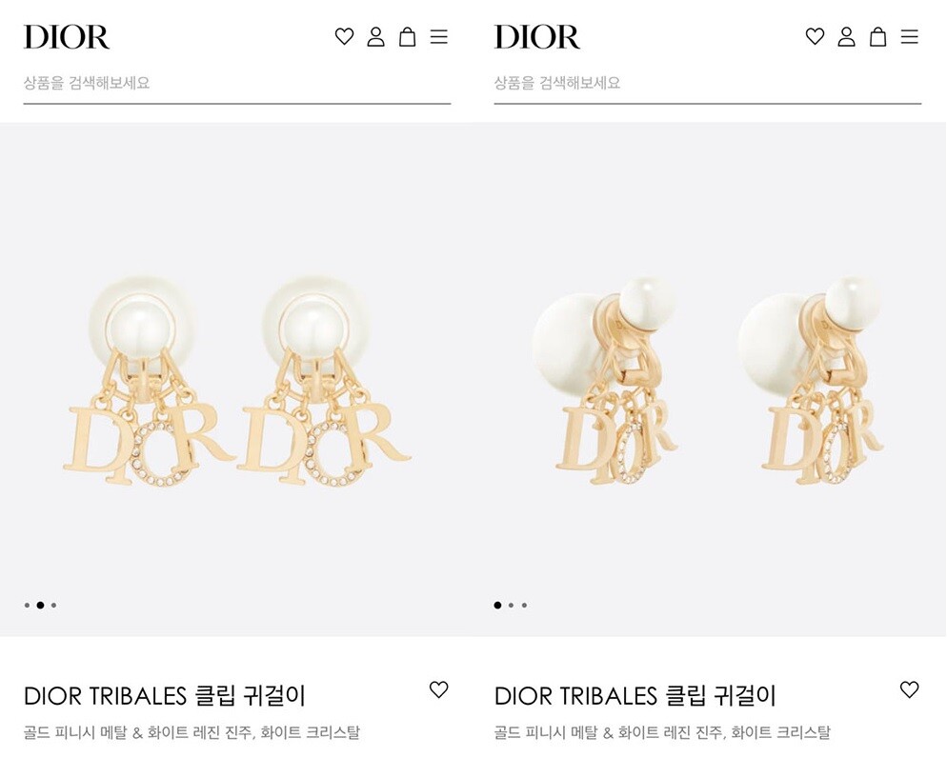Open hamburger menu in left header
This screenshot has height=758, width=947.
click(439, 37)
